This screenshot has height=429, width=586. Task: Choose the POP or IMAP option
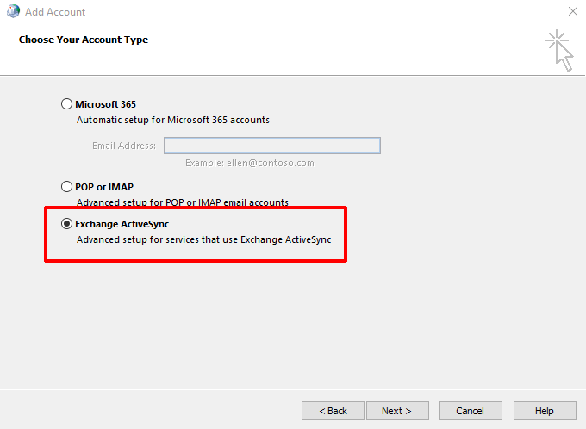click(x=66, y=186)
